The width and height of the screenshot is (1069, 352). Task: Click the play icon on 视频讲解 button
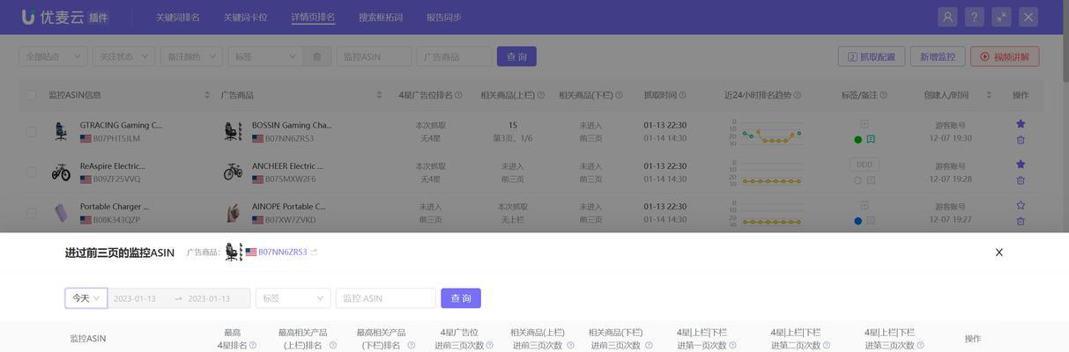984,56
